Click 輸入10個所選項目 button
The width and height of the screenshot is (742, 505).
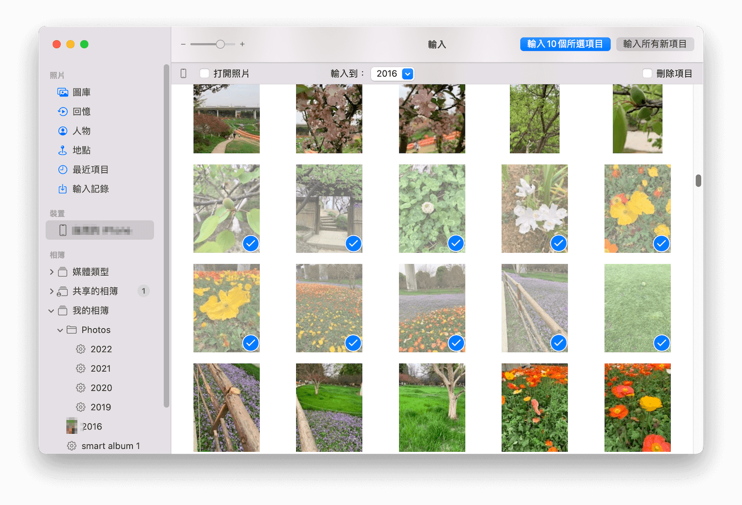tap(565, 44)
